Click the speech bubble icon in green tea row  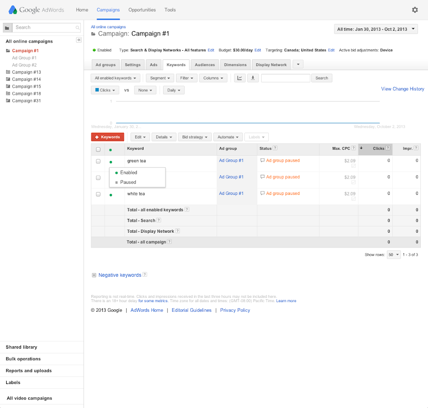click(x=263, y=161)
